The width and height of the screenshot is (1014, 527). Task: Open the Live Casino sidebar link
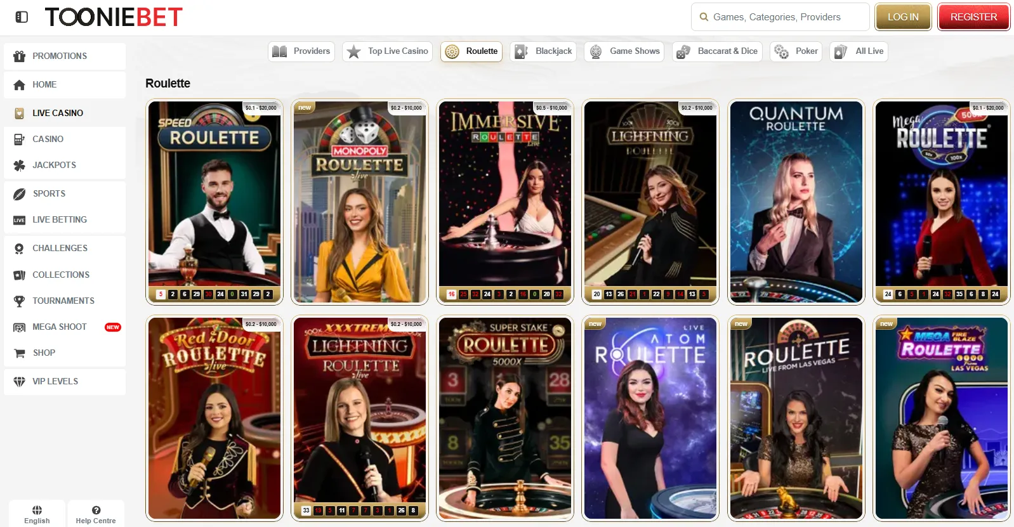click(x=65, y=113)
